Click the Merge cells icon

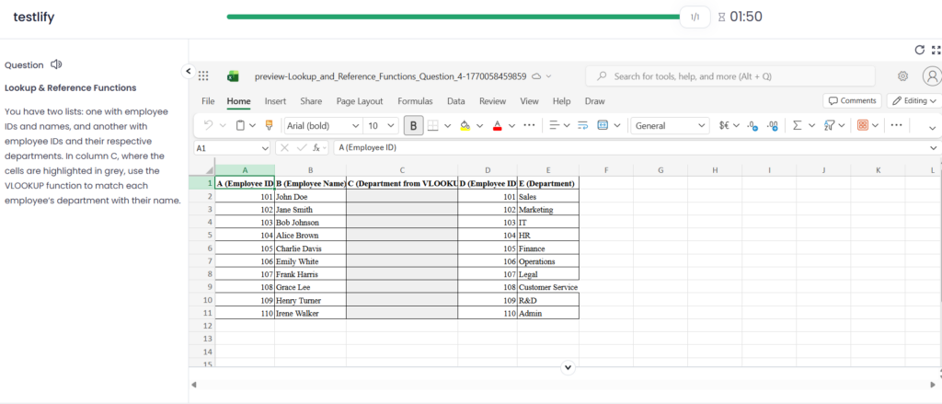603,126
